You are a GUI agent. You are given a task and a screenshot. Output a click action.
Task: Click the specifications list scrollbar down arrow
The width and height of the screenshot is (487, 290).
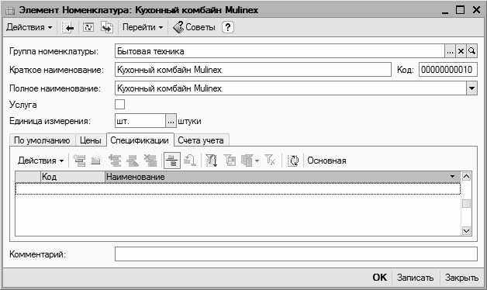click(x=466, y=231)
